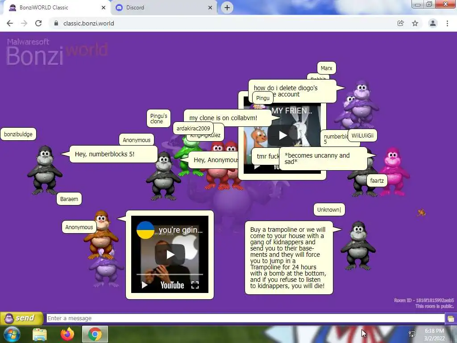Click the Baraem name tag

tap(69, 199)
